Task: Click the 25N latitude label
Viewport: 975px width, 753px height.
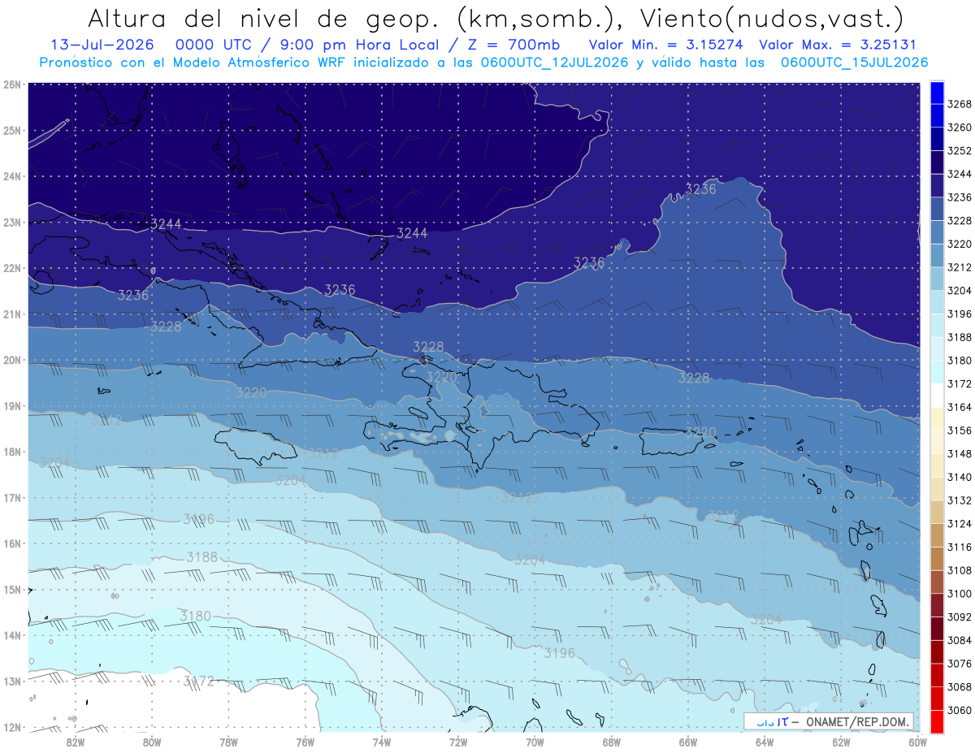Action: pos(12,130)
